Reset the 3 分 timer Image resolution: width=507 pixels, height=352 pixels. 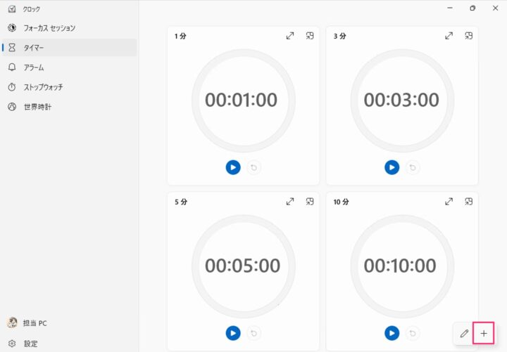click(x=413, y=167)
